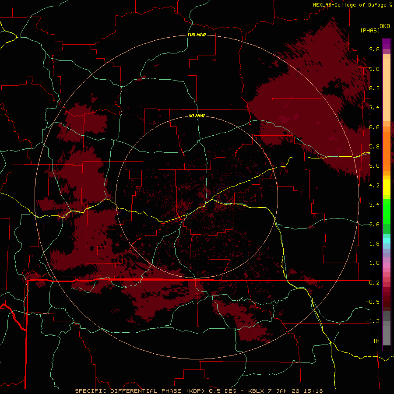394x394 pixels.
Task: Click the 2.6 scale label
Action: [374, 225]
